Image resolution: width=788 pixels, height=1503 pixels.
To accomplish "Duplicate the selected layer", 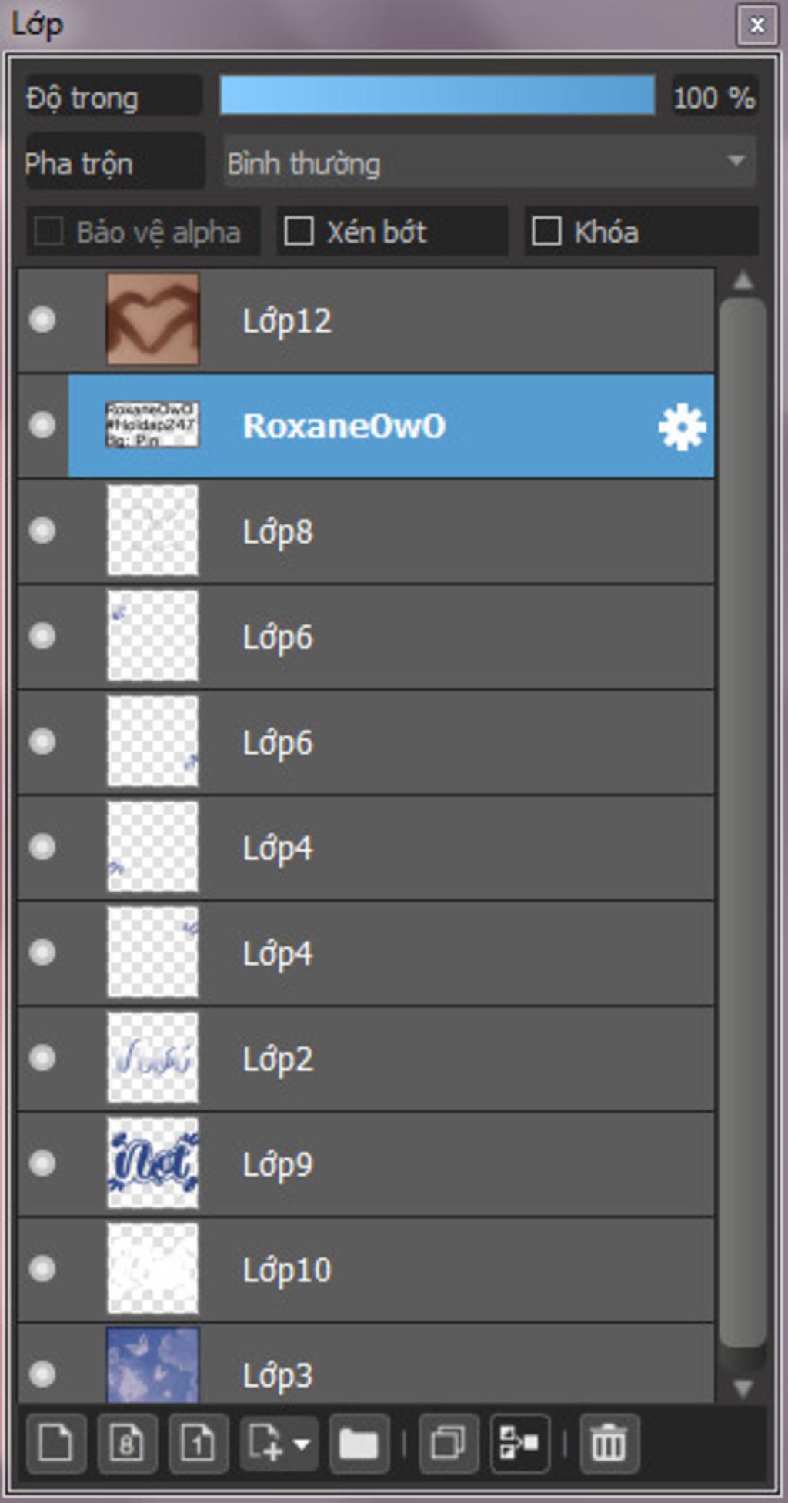I will [x=449, y=1443].
